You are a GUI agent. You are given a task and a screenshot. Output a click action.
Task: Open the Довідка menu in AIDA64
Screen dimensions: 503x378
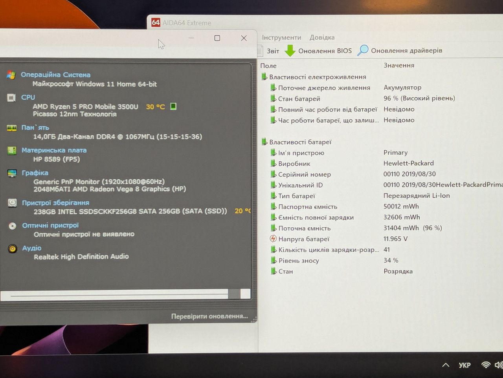(322, 38)
